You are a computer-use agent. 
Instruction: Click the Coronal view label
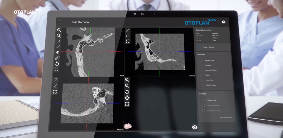click(x=192, y=76)
